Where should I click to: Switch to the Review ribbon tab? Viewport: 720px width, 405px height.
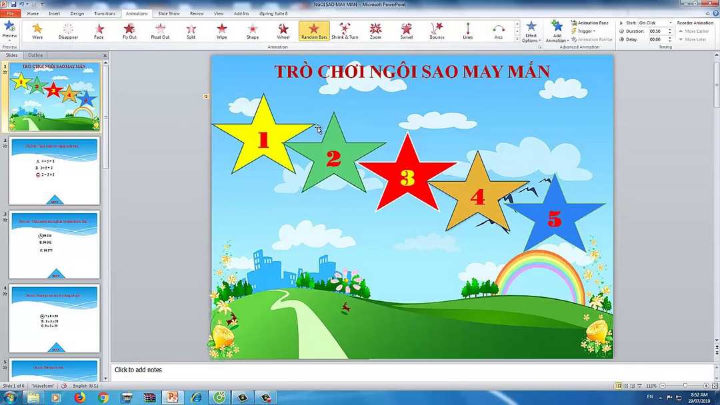point(197,13)
